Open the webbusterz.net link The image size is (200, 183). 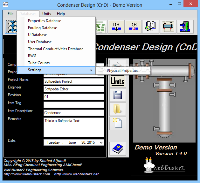point(76,174)
